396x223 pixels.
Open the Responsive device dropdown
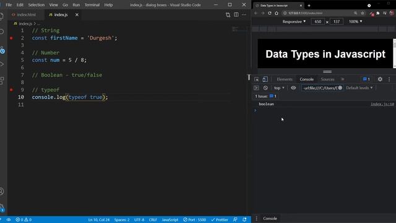click(294, 22)
